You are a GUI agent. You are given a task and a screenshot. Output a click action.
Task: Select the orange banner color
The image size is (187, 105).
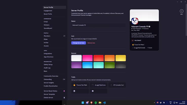[x=110, y=58]
